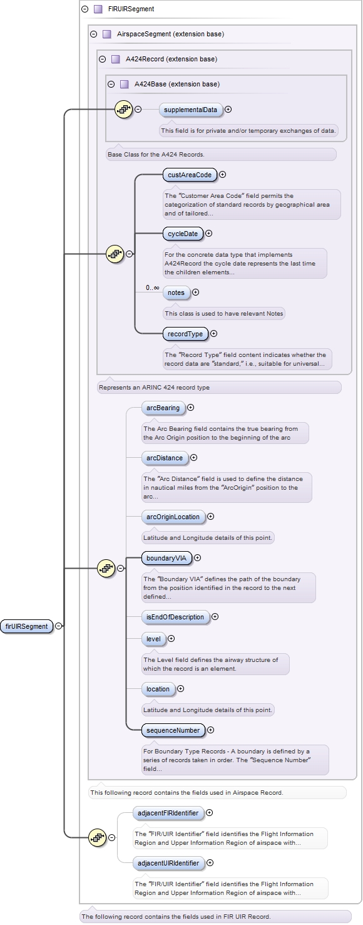The width and height of the screenshot is (363, 925).
Task: Collapse the firUIRSegment root element
Action: (58, 626)
